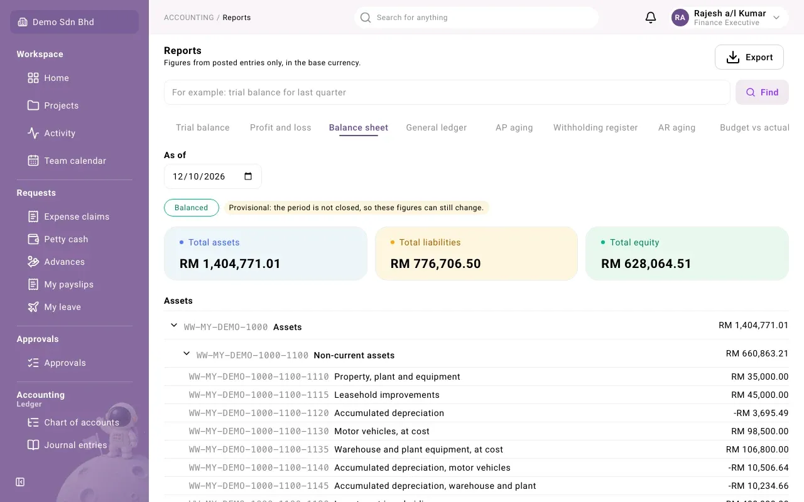Switch to the Trial balance tab

pyautogui.click(x=202, y=127)
